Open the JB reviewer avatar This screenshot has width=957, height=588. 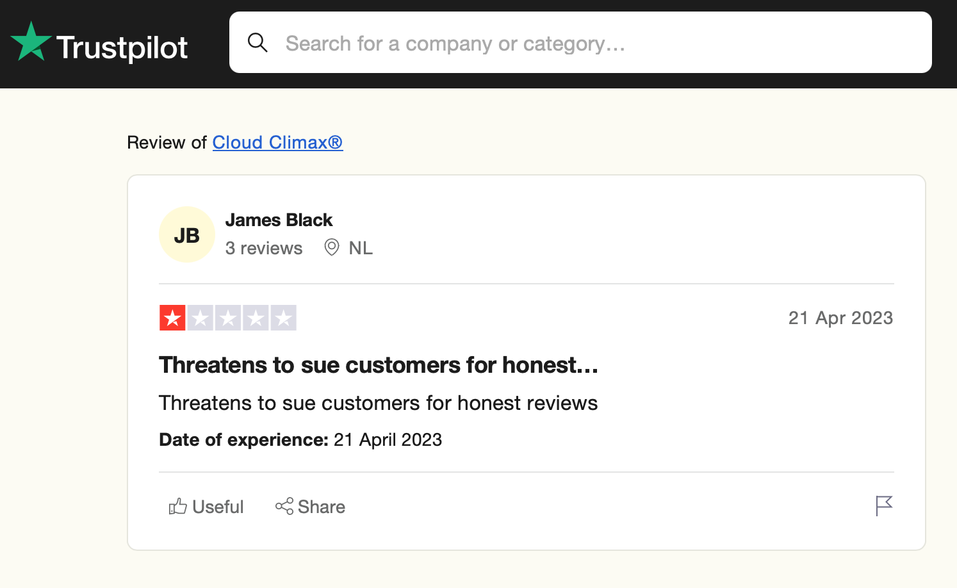tap(187, 235)
